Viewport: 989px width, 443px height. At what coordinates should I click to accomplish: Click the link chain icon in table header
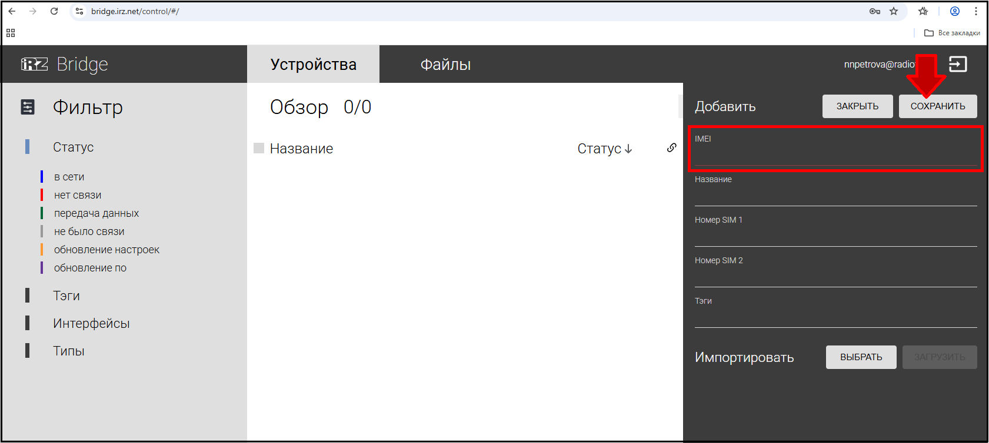pyautogui.click(x=671, y=148)
